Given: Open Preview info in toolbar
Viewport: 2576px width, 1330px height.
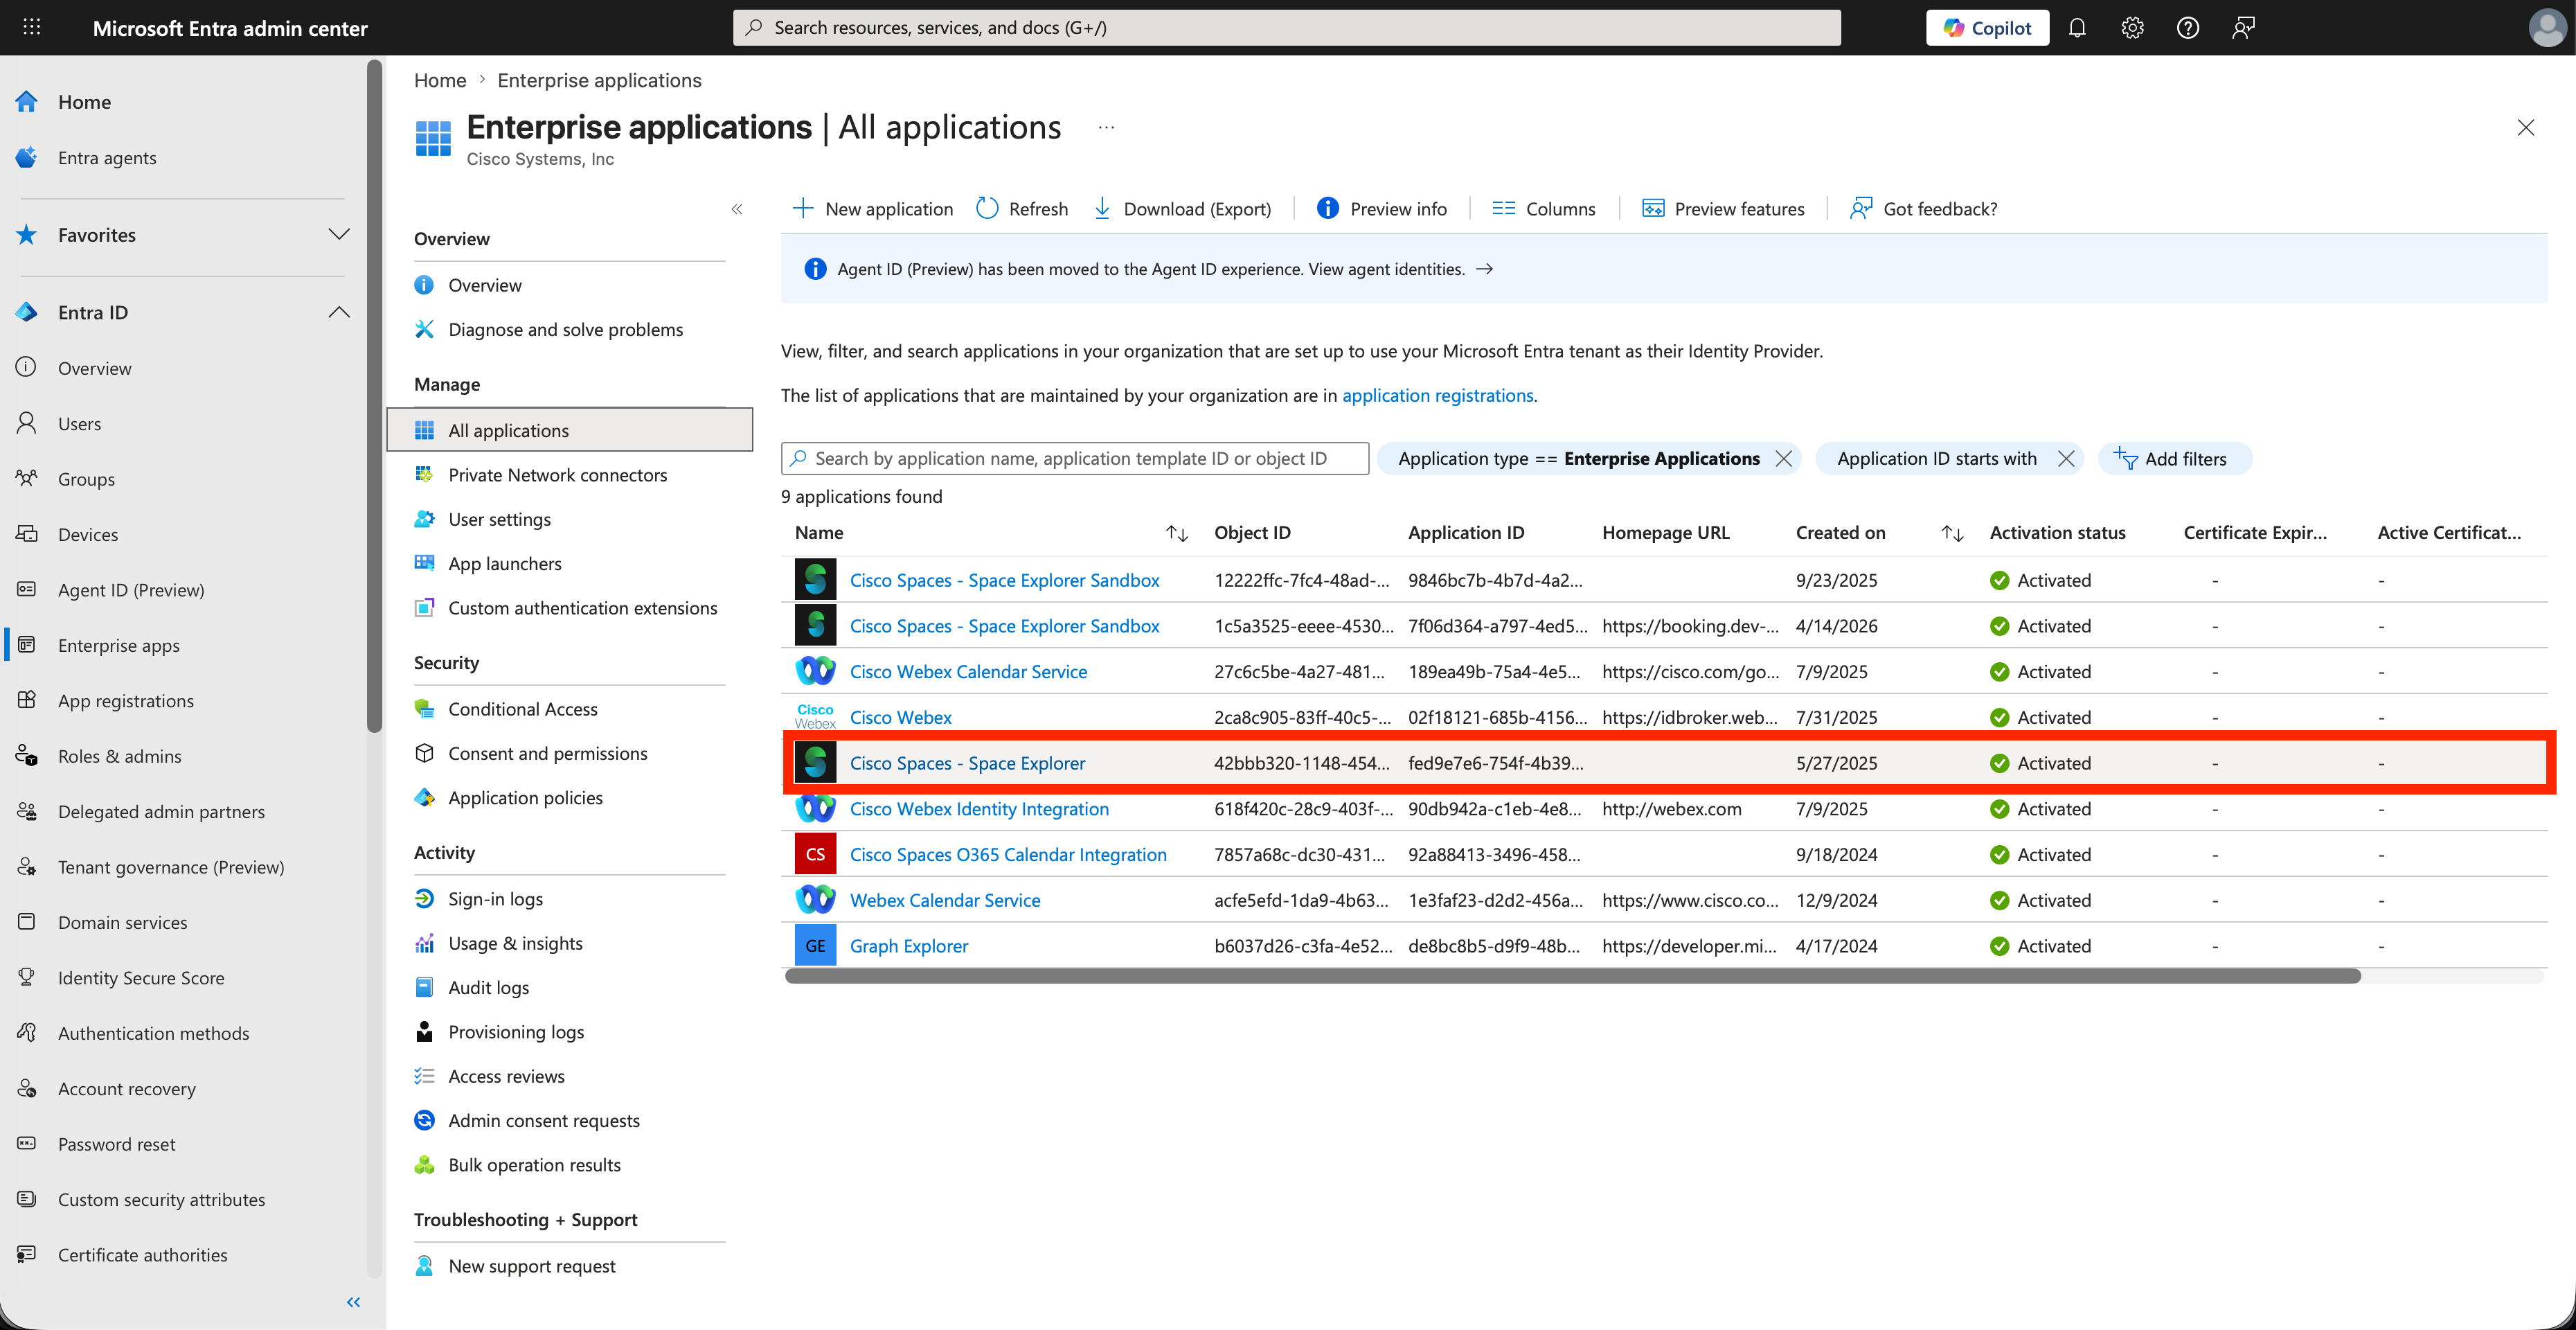Looking at the screenshot, I should tap(1382, 208).
